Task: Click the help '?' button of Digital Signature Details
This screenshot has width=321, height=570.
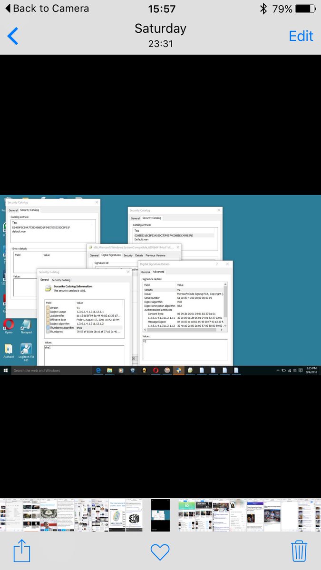Action: [x=217, y=264]
